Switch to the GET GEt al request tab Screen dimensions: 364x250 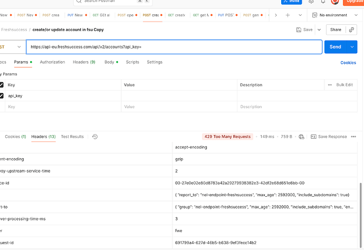(101, 15)
